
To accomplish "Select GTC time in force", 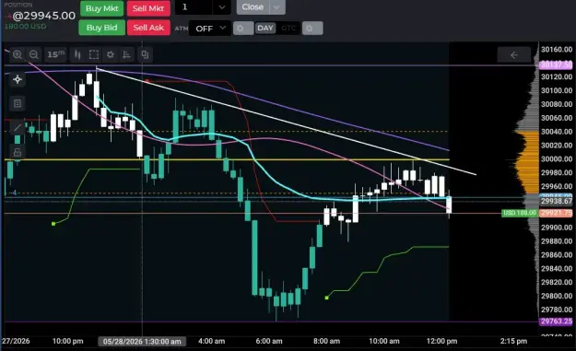I will point(288,29).
